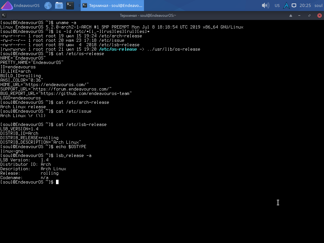The height and width of the screenshot is (243, 324).
Task: Select the Терминал taskbar window button
Action: pyautogui.click(x=112, y=5)
